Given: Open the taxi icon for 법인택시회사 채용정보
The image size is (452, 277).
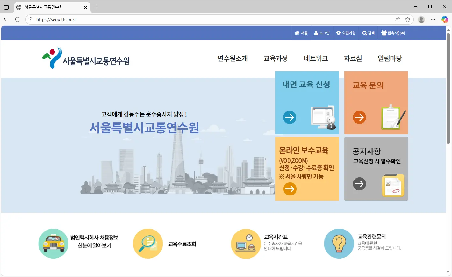Looking at the screenshot, I should pos(53,244).
